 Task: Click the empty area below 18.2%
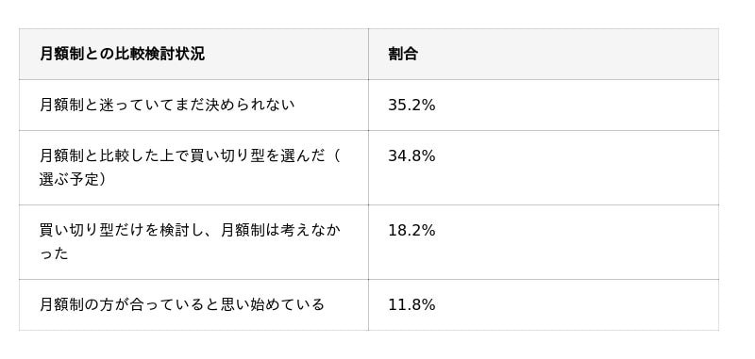(x=544, y=259)
